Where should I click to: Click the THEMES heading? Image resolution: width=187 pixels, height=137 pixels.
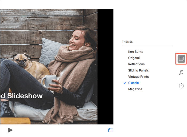click(x=127, y=42)
